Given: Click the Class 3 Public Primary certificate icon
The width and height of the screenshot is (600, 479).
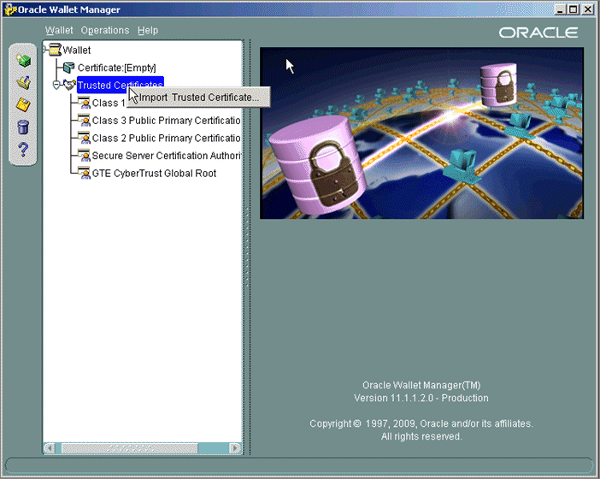Looking at the screenshot, I should coord(84,121).
